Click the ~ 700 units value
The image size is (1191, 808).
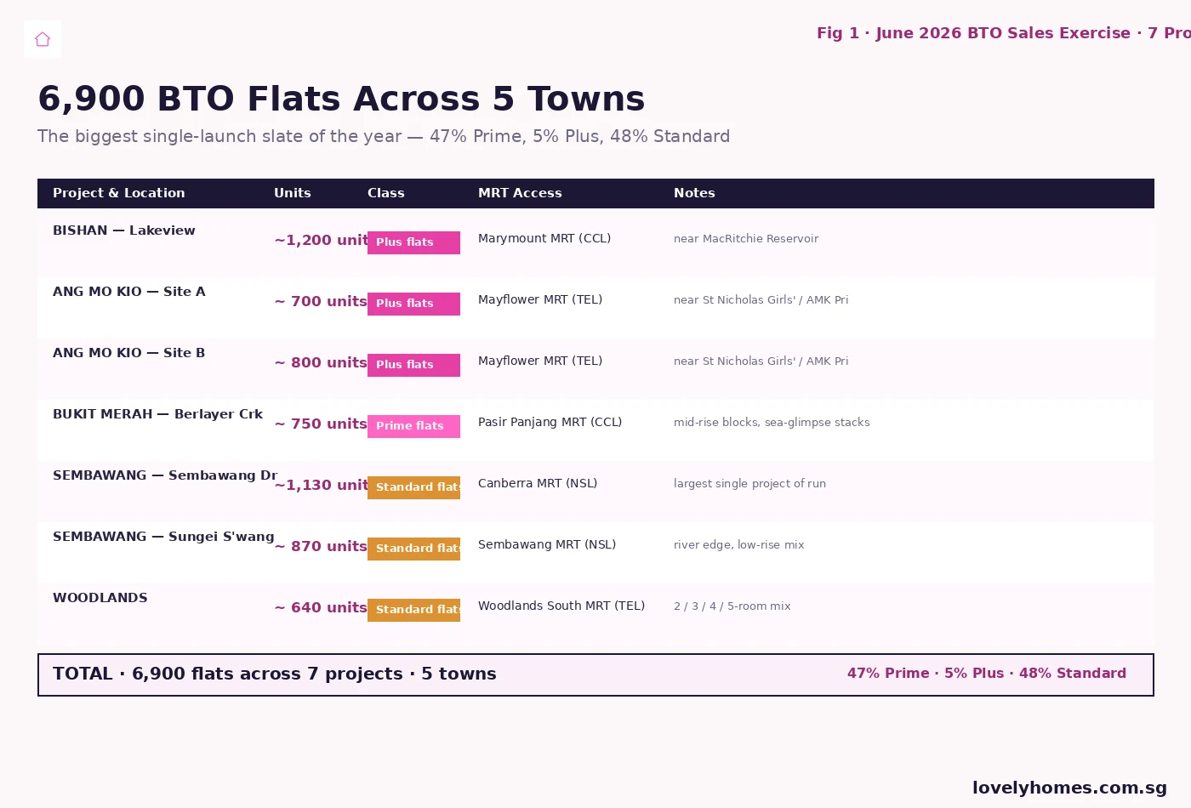pos(321,302)
